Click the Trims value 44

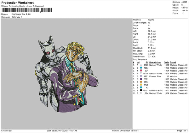[x=149, y=28]
